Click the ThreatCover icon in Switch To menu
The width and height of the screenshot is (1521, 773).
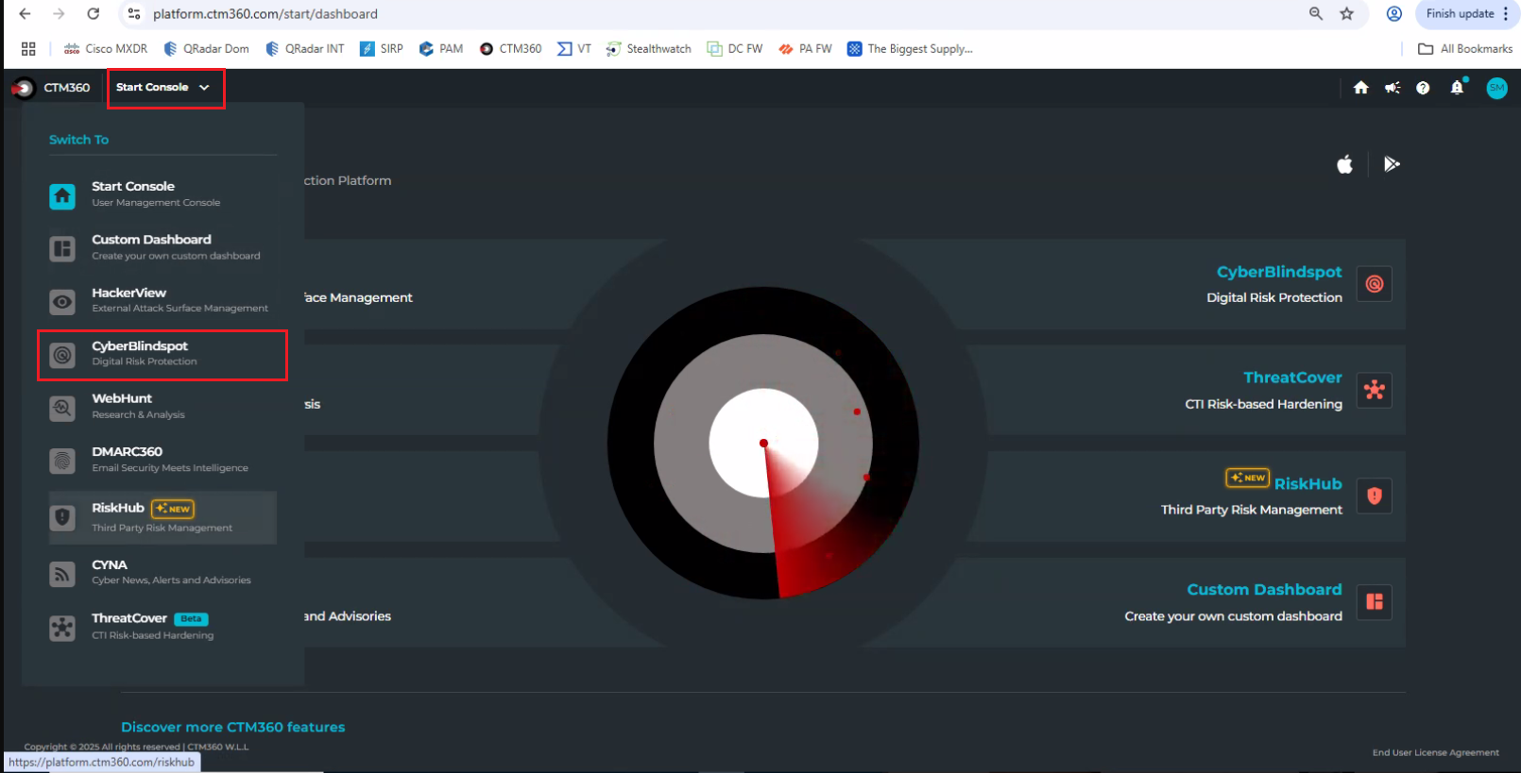[62, 628]
